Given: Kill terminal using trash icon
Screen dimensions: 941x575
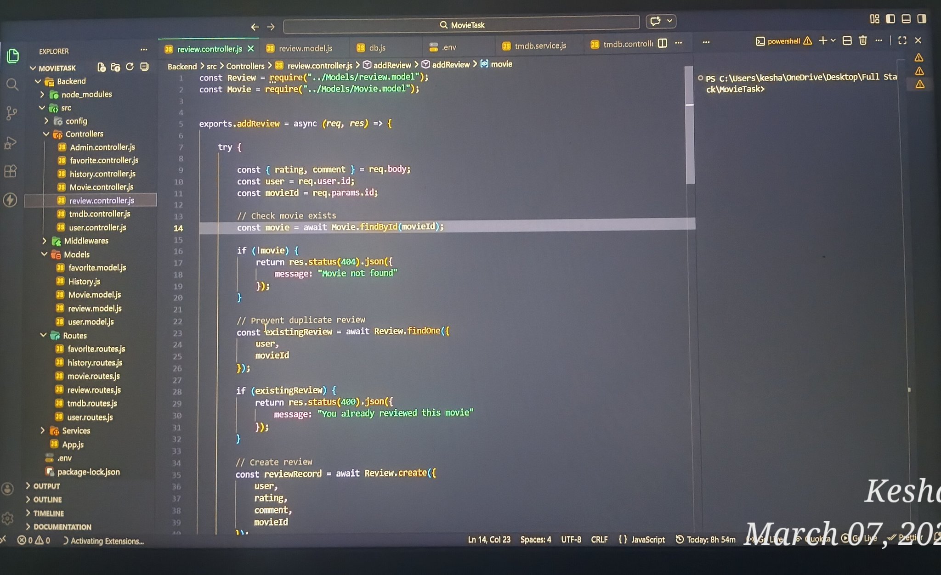Looking at the screenshot, I should point(862,41).
